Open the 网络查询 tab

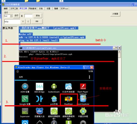pos(32,8)
